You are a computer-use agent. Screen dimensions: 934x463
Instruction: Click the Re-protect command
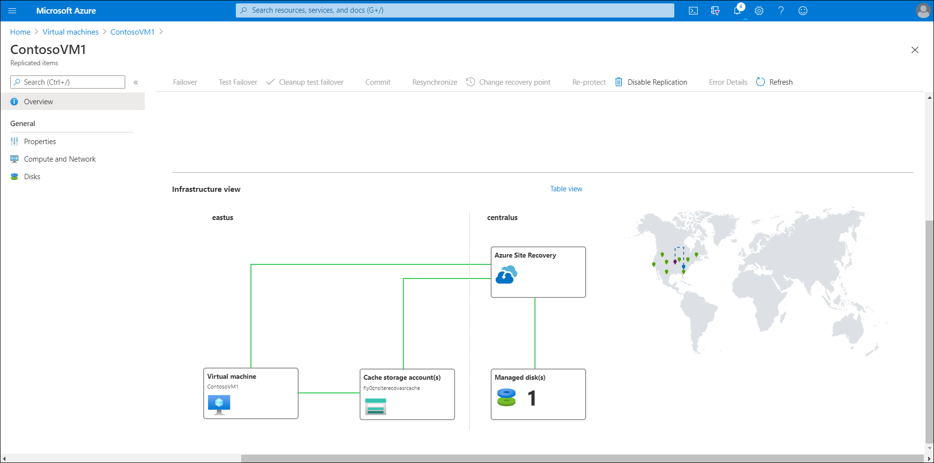[589, 82]
